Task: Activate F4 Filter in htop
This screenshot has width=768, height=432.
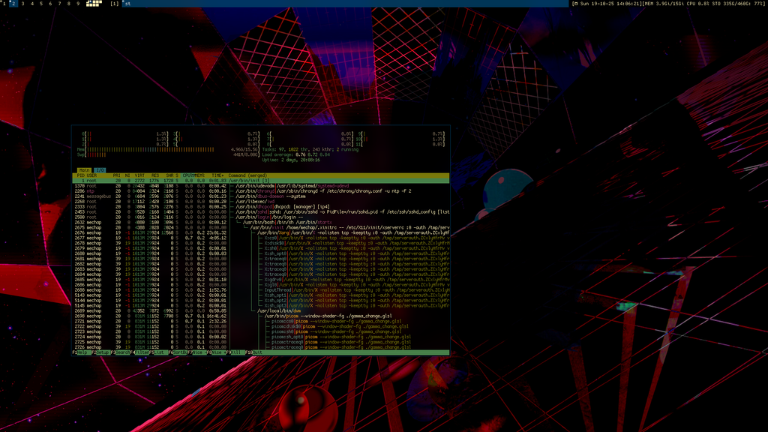Action: tap(142, 352)
